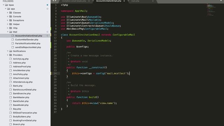Image resolution: width=224 pixels, height=126 pixels.
Task: Close the mail.php tab
Action: tap(153, 1)
